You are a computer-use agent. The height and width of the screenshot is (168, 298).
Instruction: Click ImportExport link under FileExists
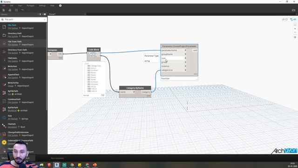pyautogui.click(x=27, y=61)
